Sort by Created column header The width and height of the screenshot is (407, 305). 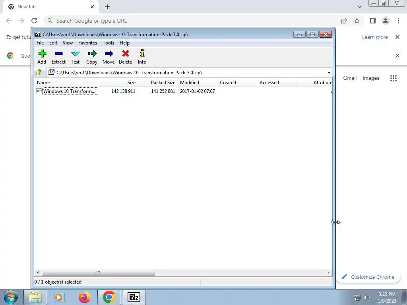pyautogui.click(x=237, y=83)
